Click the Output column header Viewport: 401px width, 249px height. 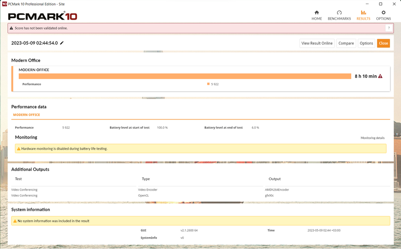point(274,179)
